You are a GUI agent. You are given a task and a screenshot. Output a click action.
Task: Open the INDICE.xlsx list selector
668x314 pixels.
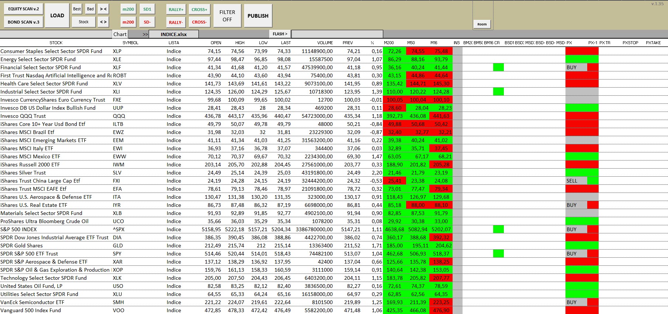pyautogui.click(x=174, y=34)
